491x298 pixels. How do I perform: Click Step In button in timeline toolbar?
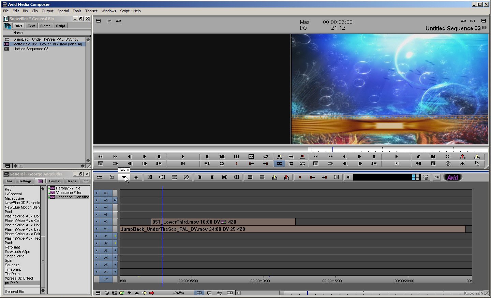[x=124, y=177]
